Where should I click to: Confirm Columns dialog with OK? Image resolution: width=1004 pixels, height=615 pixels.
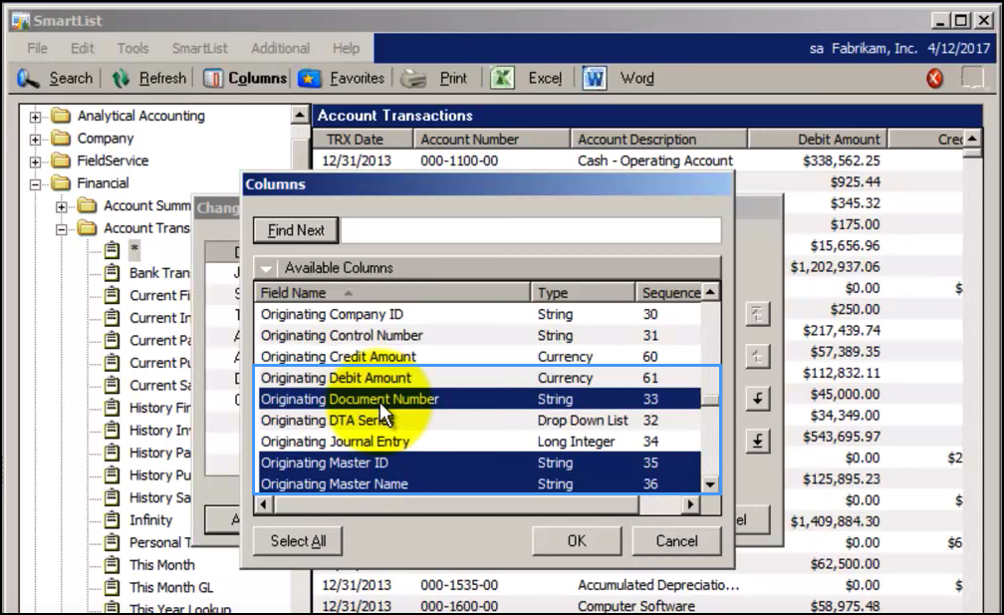(577, 541)
